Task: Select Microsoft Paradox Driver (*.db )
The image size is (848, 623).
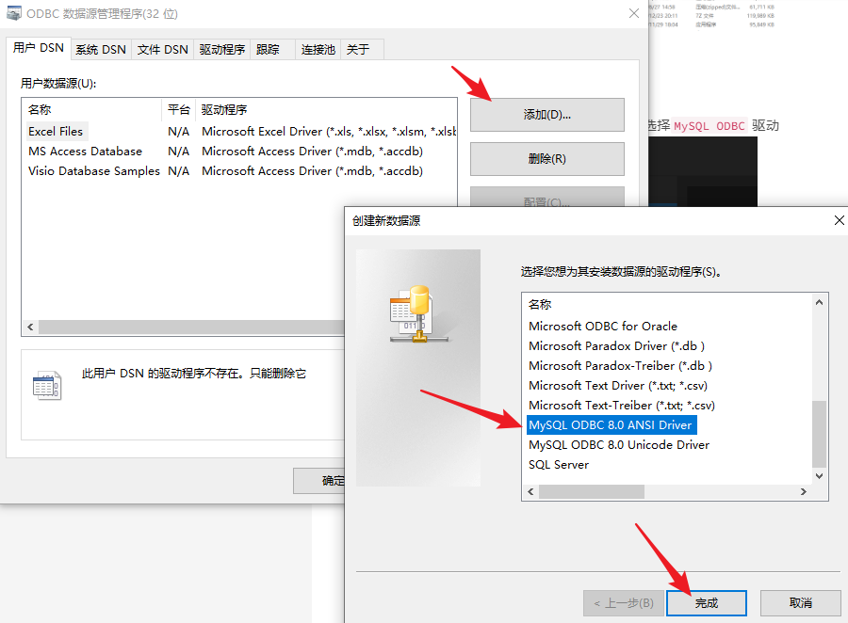Action: point(616,345)
